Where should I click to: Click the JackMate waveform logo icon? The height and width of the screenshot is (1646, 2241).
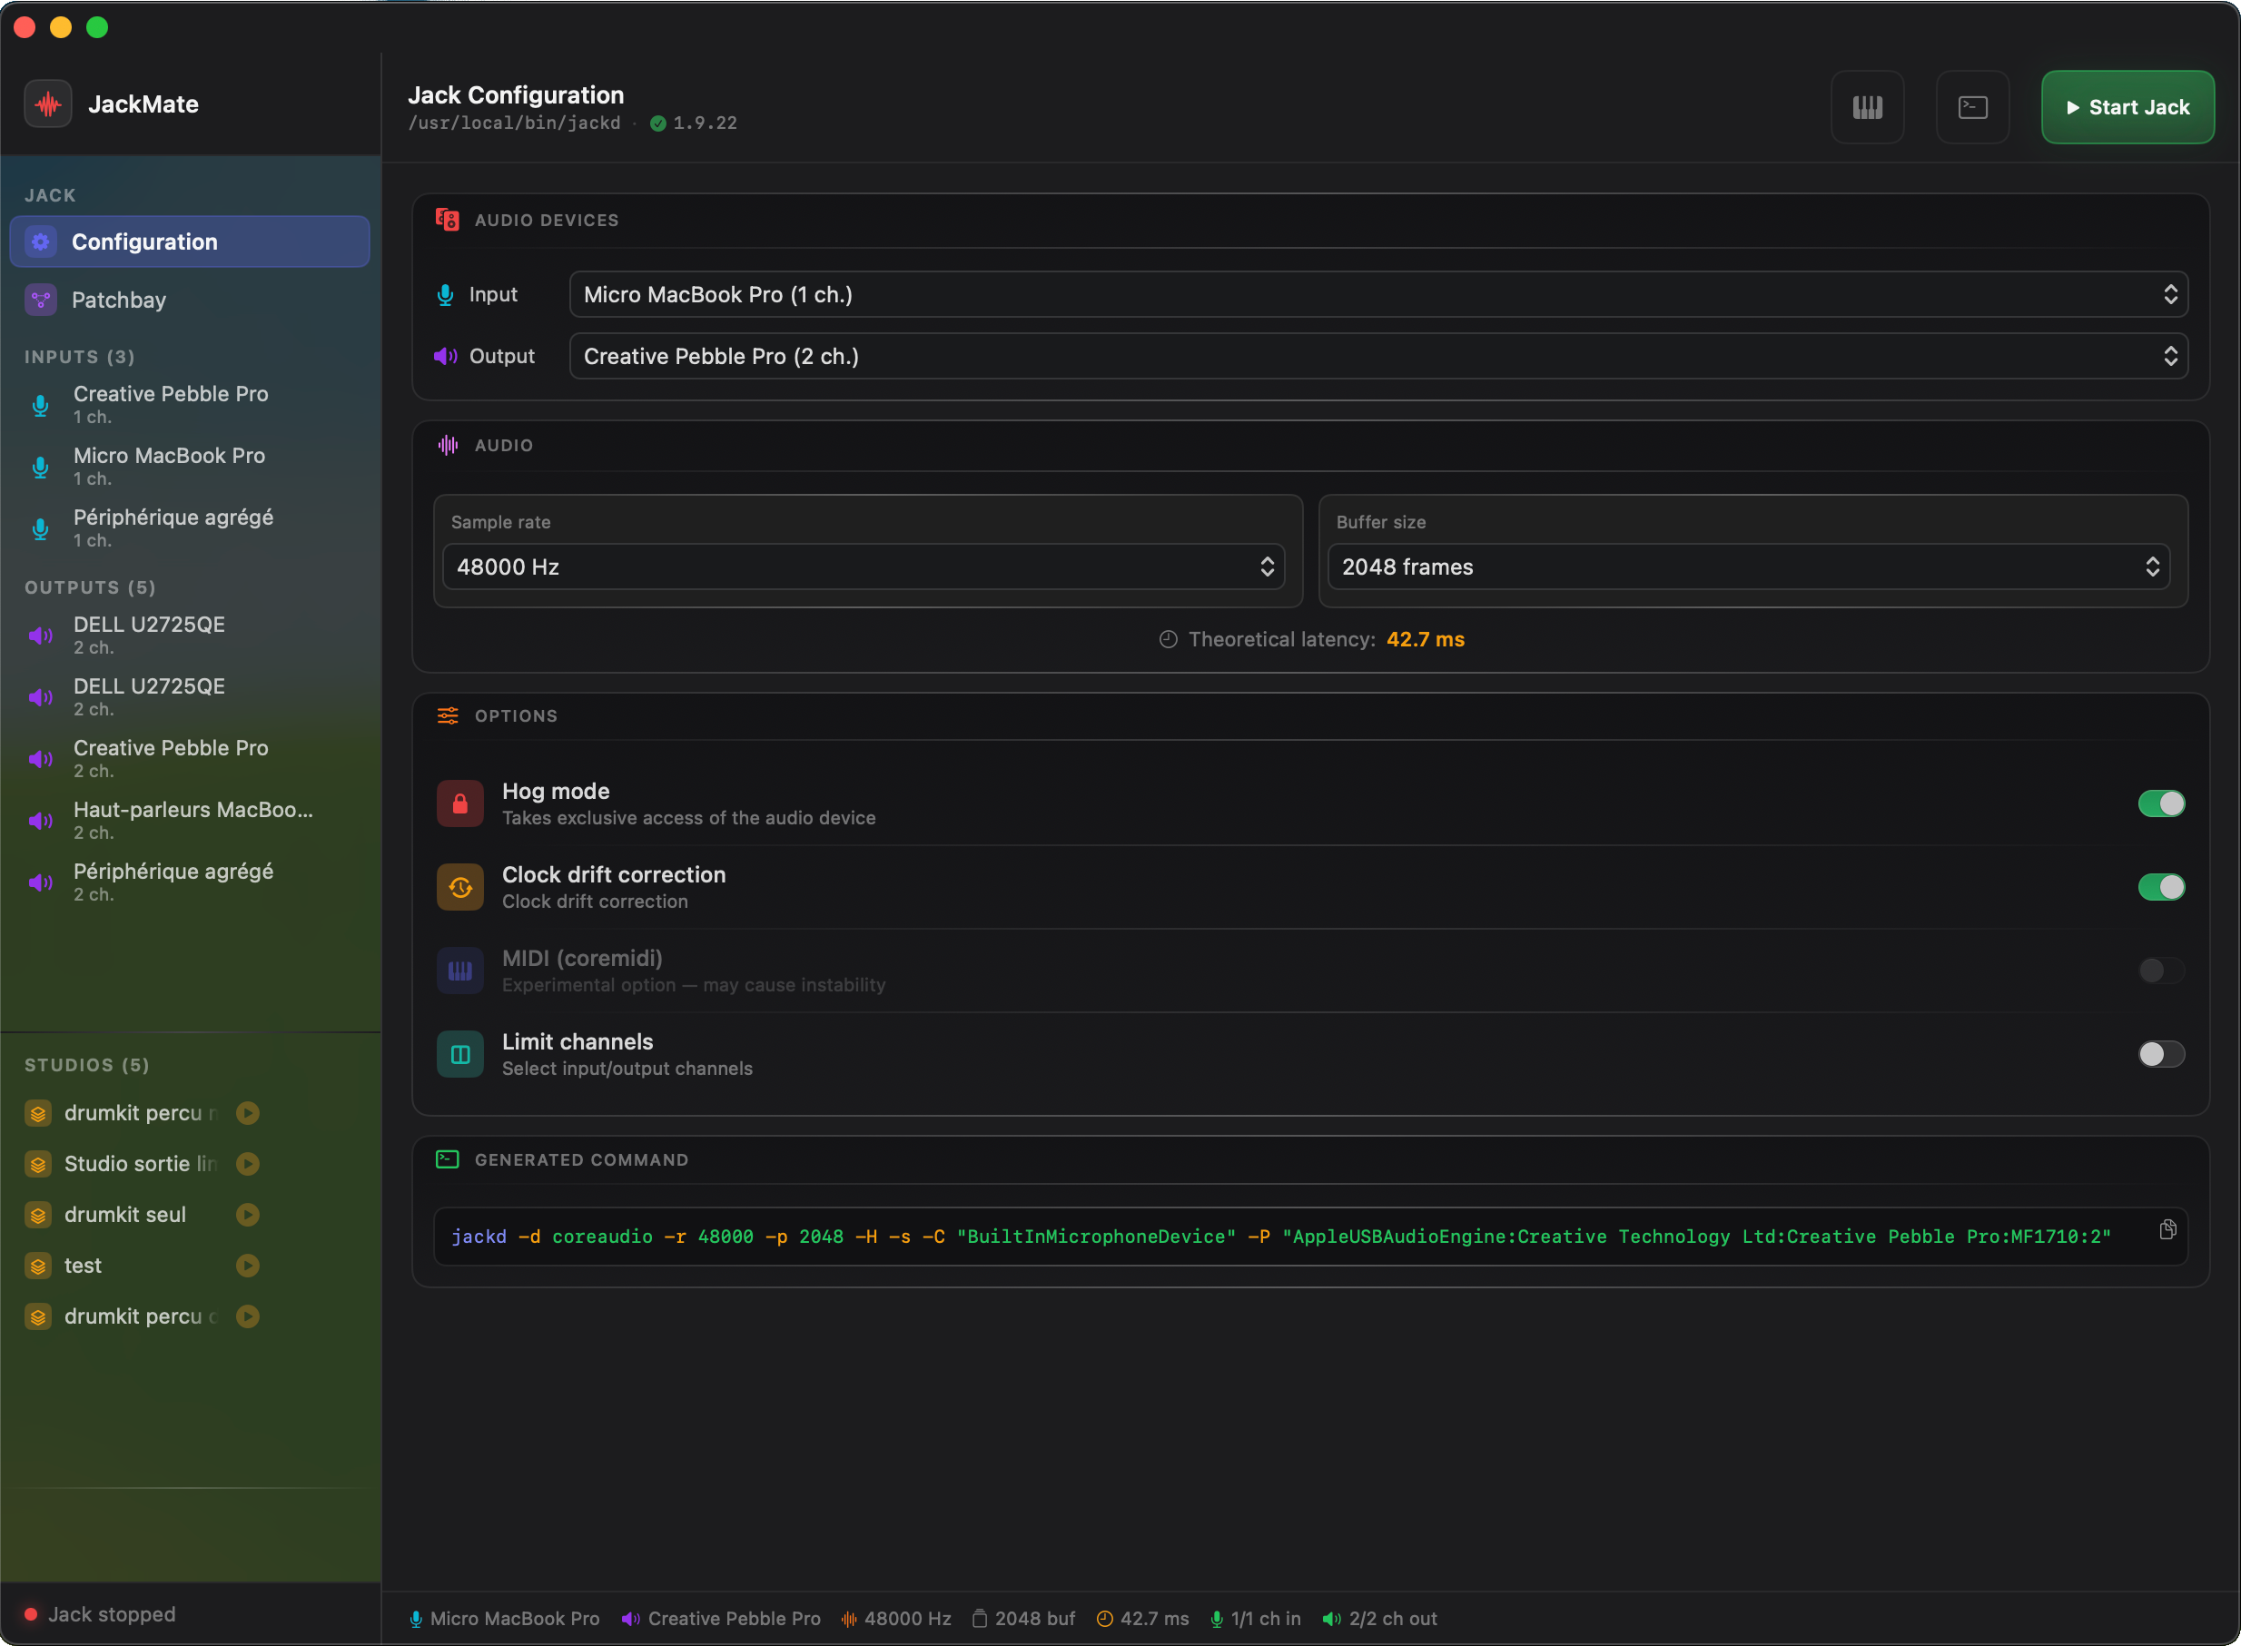[x=48, y=103]
